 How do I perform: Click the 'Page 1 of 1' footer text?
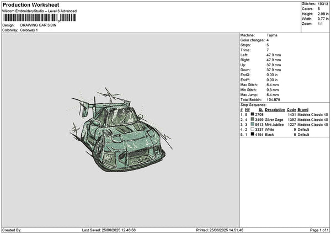319,230
